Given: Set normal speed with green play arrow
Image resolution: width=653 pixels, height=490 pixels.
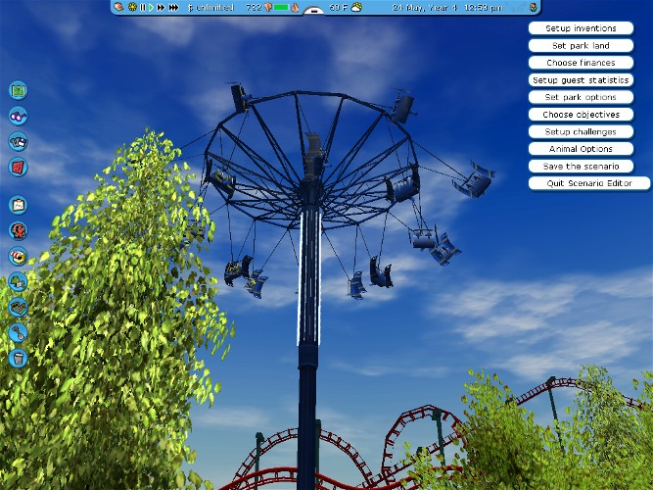Looking at the screenshot, I should [x=151, y=7].
